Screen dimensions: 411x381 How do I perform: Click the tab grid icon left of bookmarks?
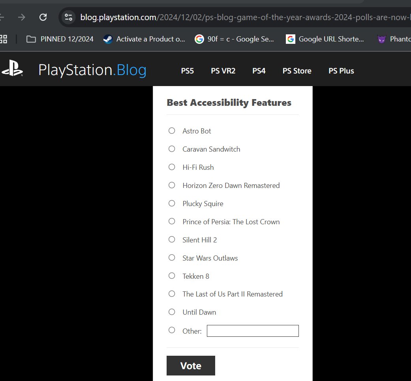pyautogui.click(x=4, y=39)
